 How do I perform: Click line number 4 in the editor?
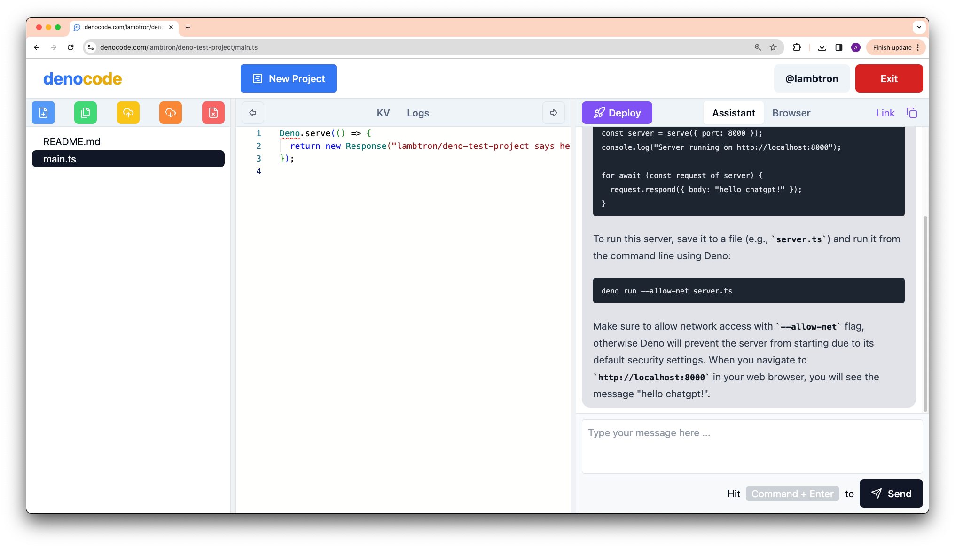[258, 171]
